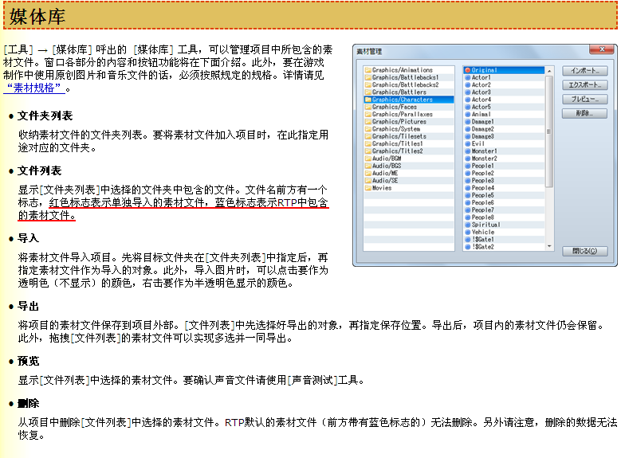Click the Graphics/Battlers folder icon
Image resolution: width=621 pixels, height=458 pixels.
(367, 92)
